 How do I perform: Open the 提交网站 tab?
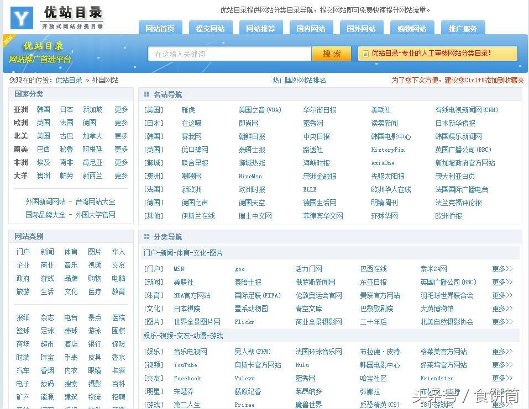click(x=210, y=28)
